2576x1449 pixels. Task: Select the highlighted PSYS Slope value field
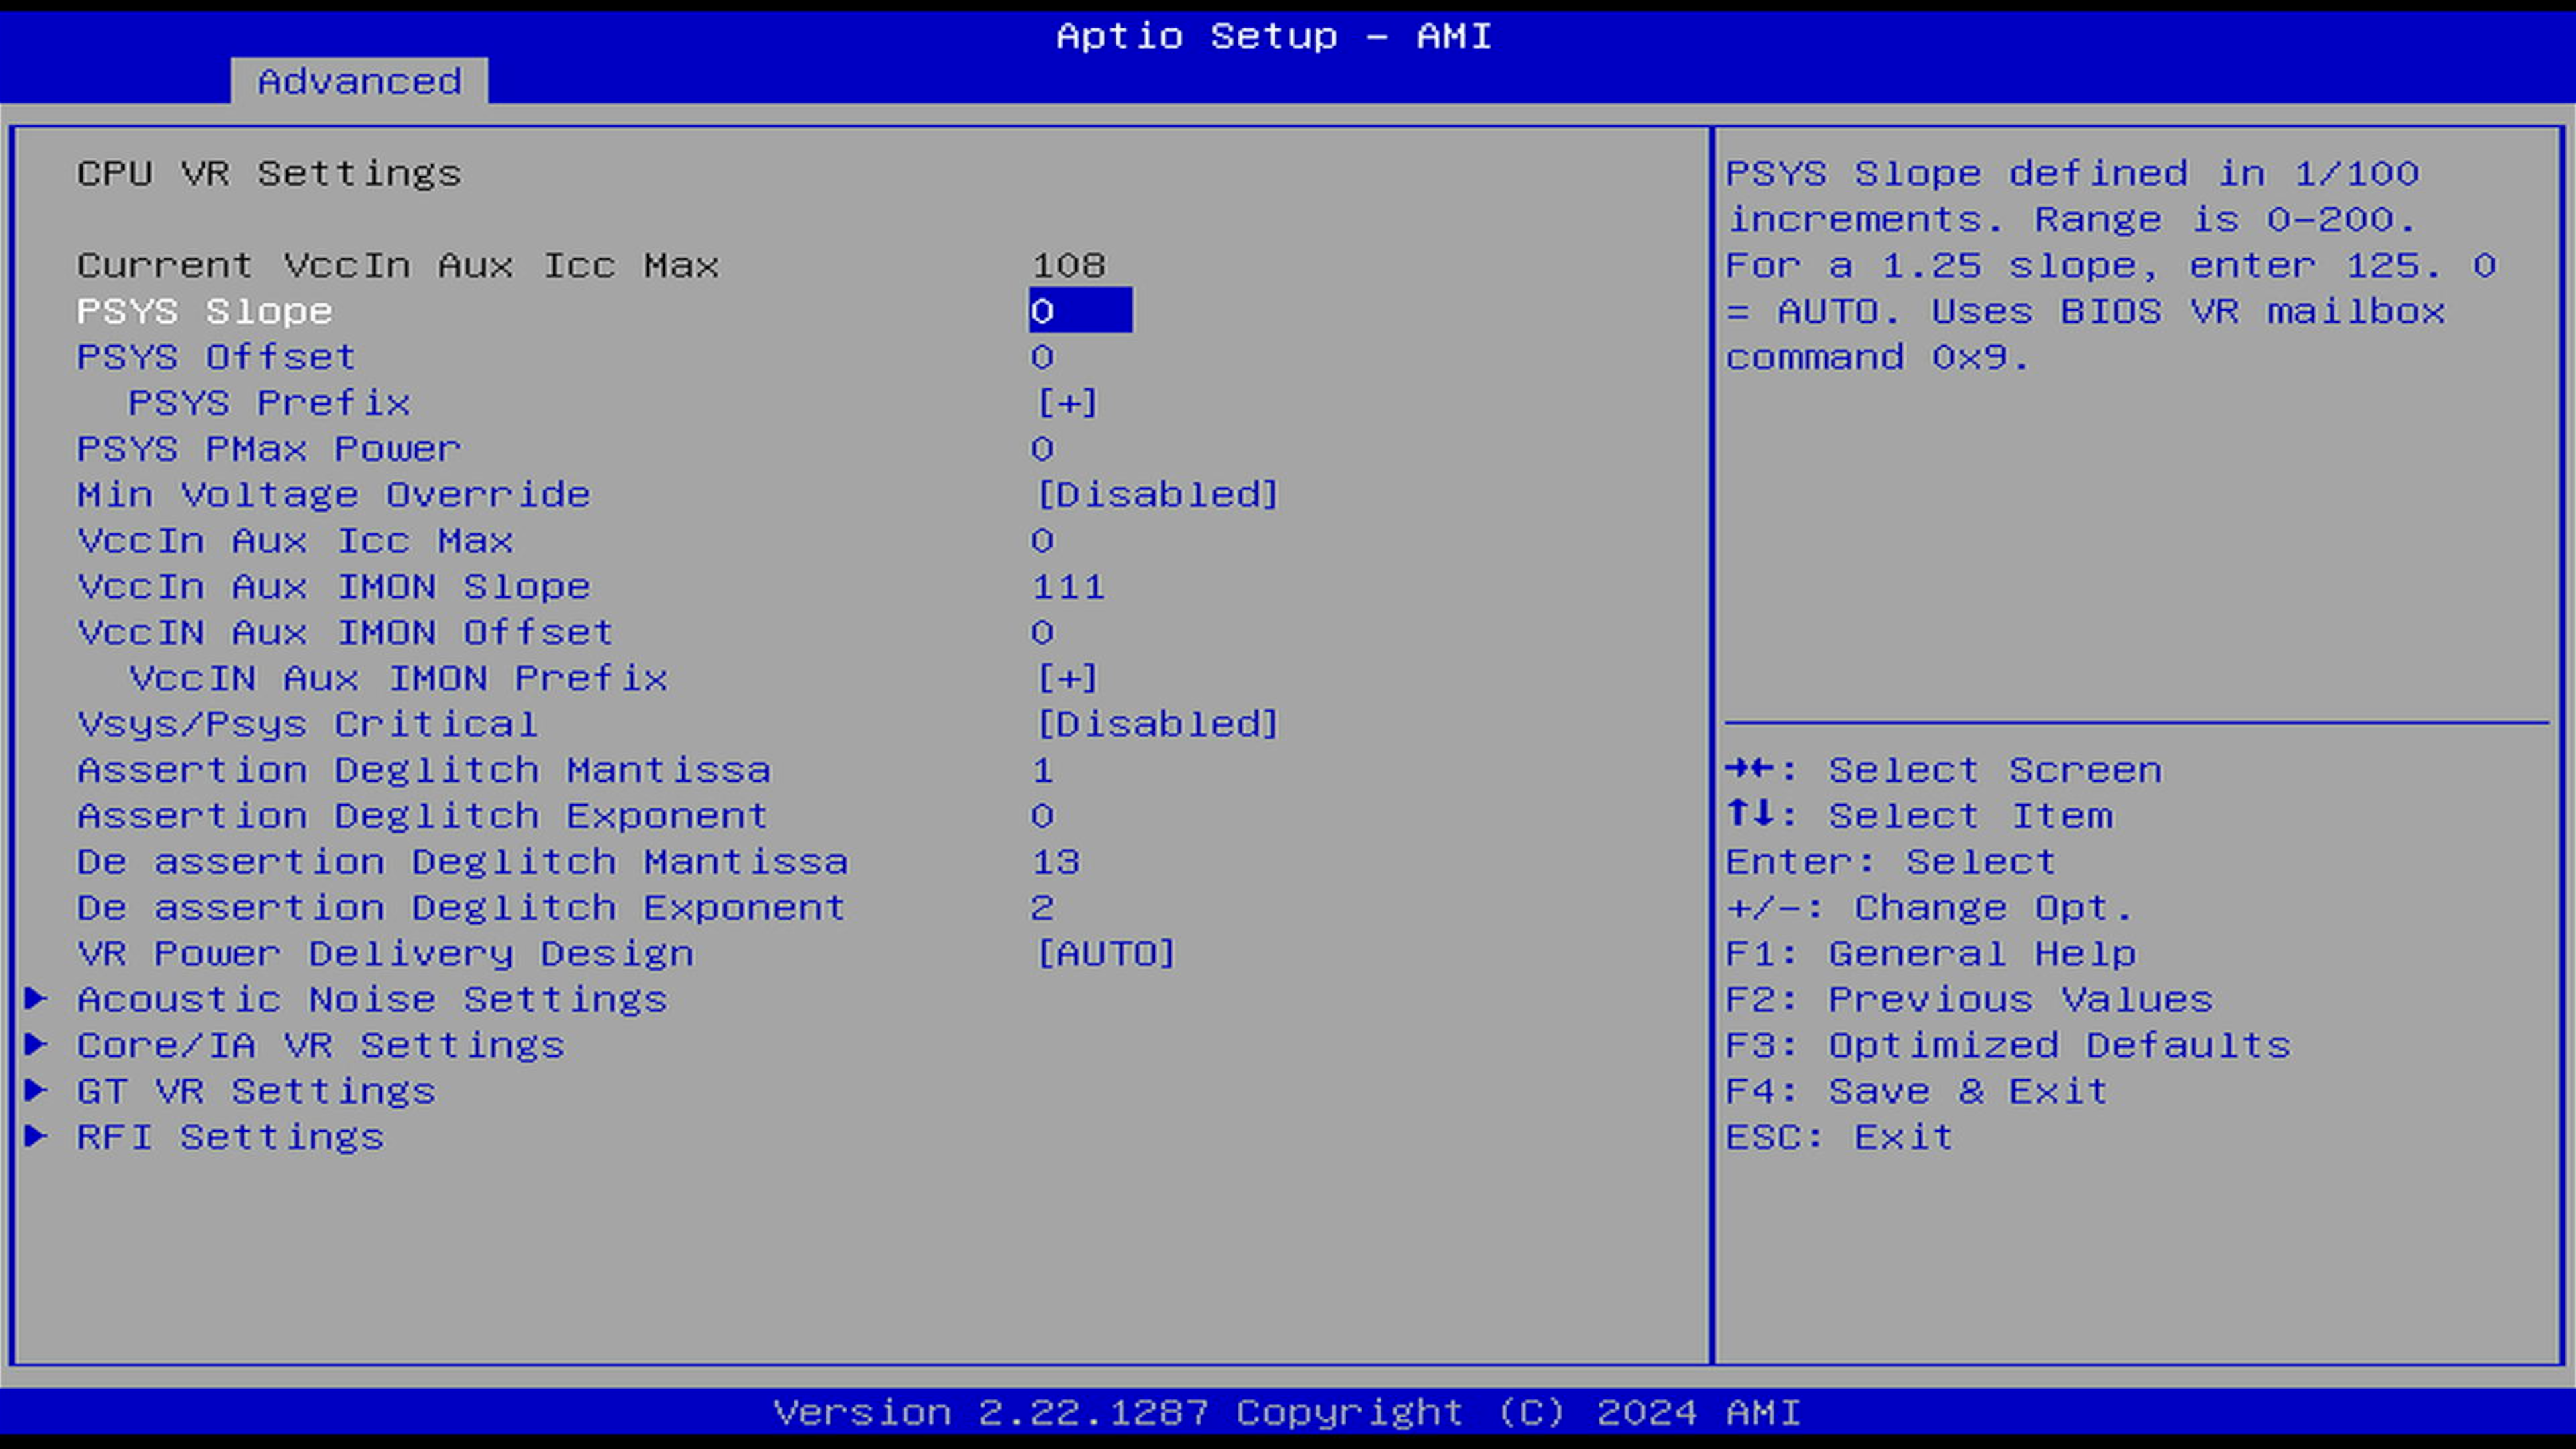tap(1080, 311)
